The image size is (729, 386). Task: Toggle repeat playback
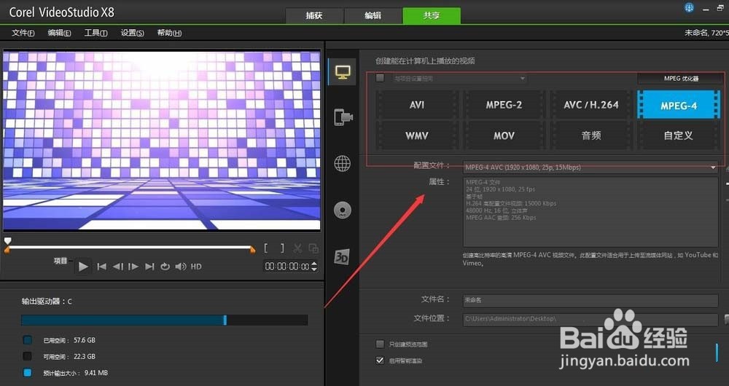[165, 267]
